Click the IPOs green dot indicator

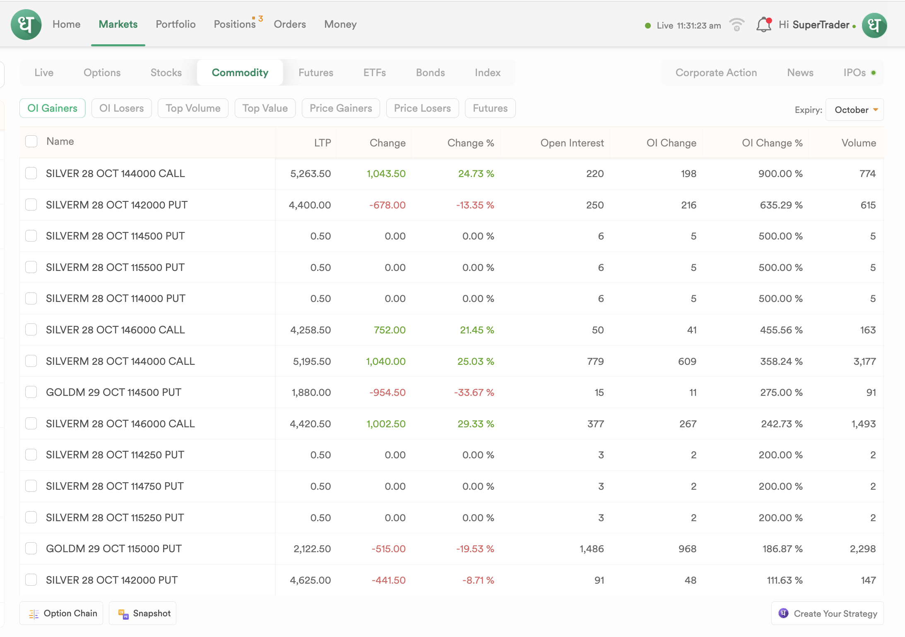click(874, 73)
